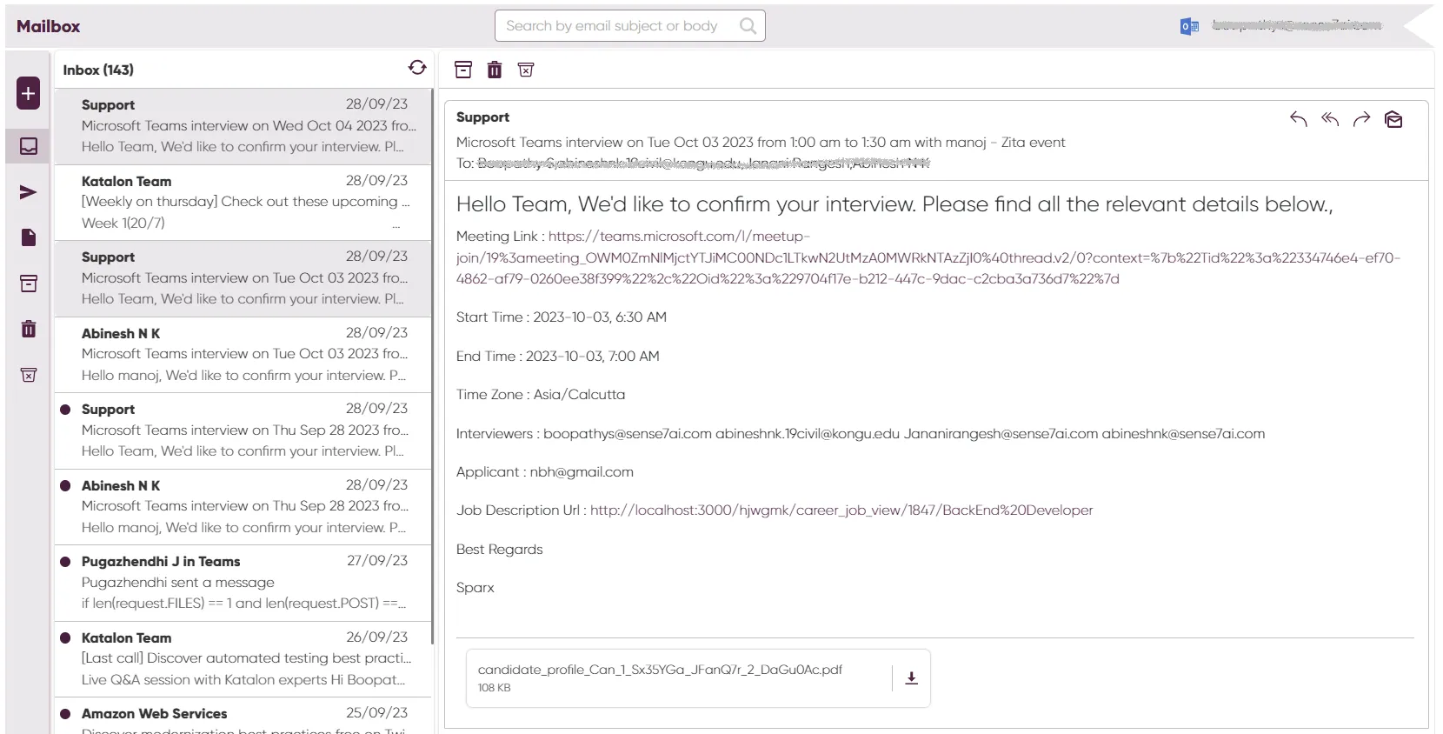
Task: Open the Amazon Web Services email
Action: click(243, 716)
